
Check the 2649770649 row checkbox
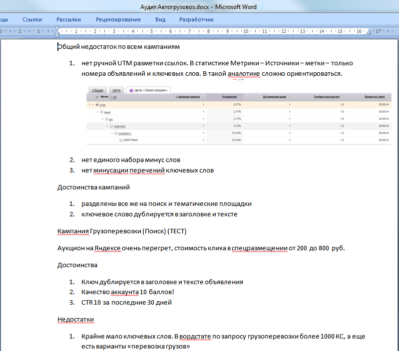coord(121,140)
